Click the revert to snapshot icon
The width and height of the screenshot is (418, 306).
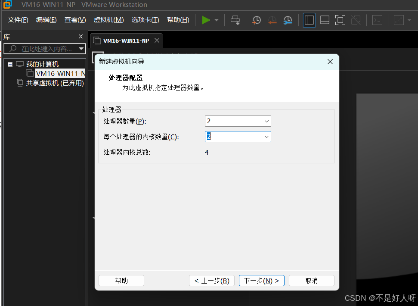(272, 20)
